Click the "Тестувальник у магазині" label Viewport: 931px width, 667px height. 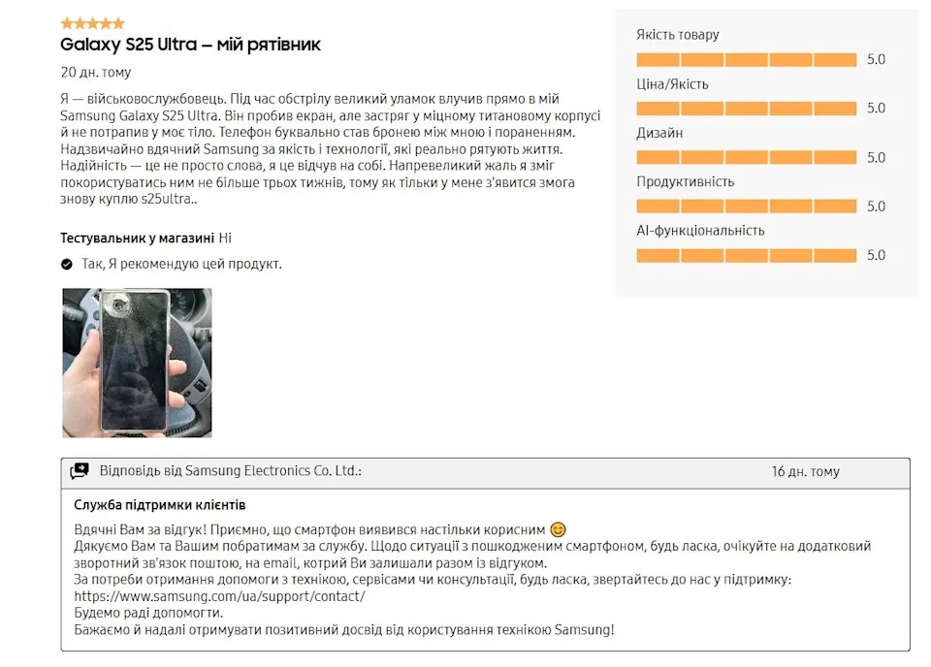(x=137, y=238)
